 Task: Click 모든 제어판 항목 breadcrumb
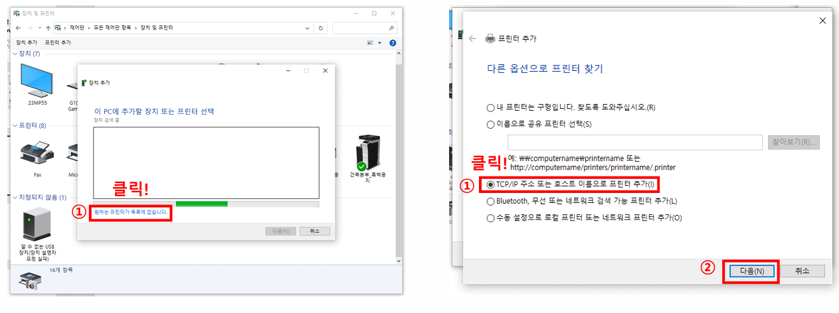112,28
